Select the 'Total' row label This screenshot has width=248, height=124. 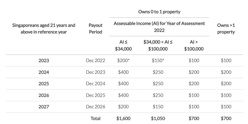[96, 118]
